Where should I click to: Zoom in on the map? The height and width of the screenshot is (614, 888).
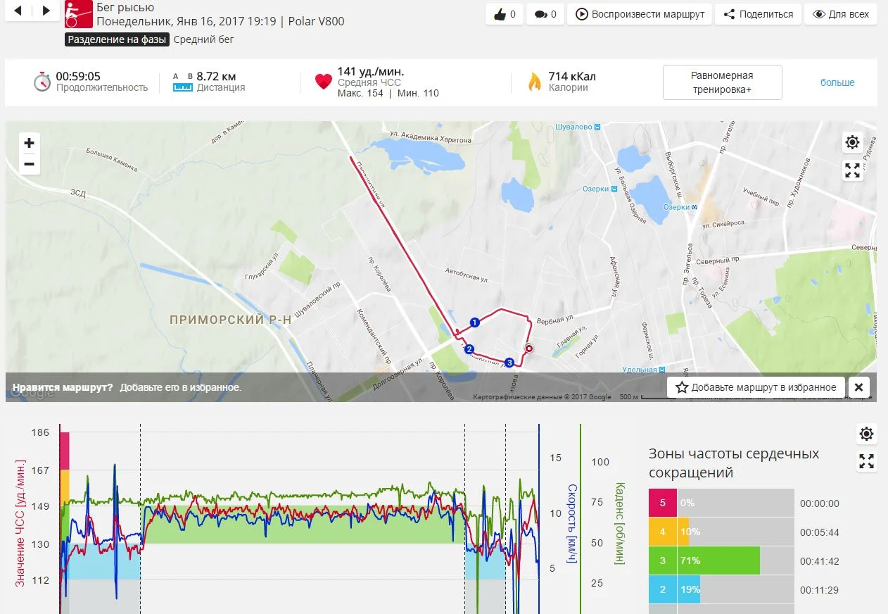point(29,144)
